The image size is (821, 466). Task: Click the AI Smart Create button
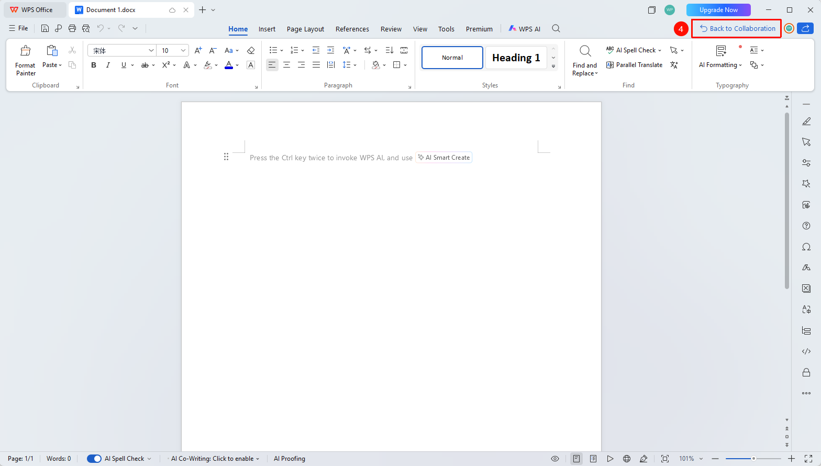444,158
